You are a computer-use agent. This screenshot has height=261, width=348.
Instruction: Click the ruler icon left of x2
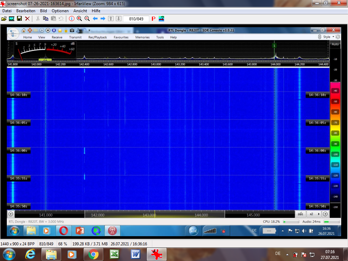tap(300, 214)
